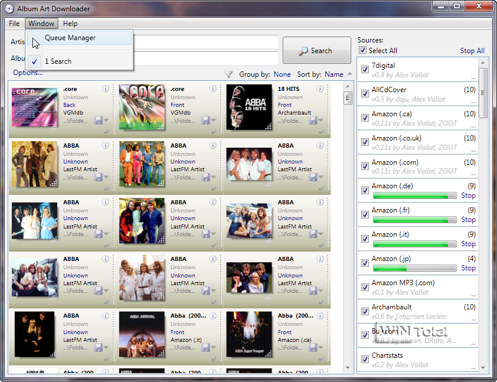The image size is (497, 382).
Task: Select Queue Manager menu item
Action: 79,38
